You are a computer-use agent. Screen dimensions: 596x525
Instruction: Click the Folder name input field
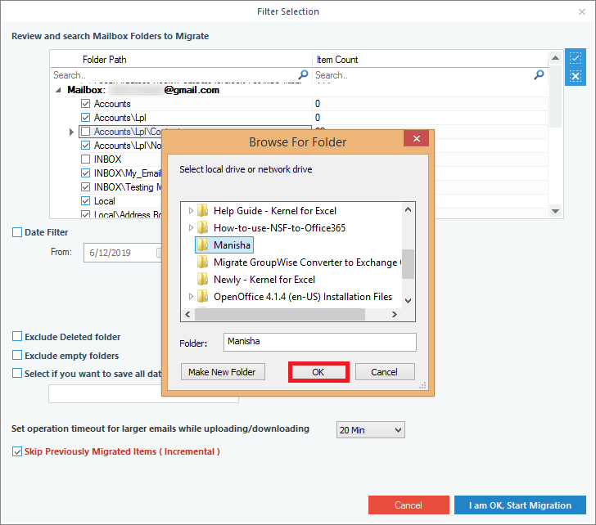point(319,342)
